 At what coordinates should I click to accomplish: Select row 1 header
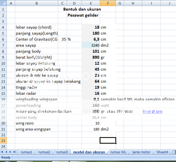[3, 9]
